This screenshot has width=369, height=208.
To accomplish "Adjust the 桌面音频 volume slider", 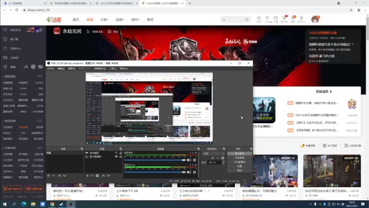I will coord(155,160).
